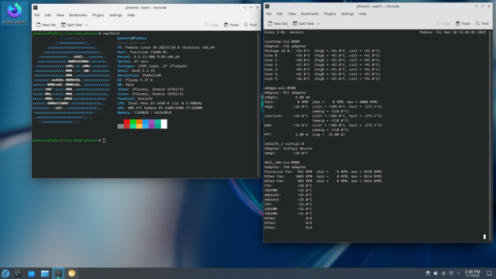Click the Show Desktop button in the taskbar
This screenshot has height=279, width=496.
[x=489, y=274]
